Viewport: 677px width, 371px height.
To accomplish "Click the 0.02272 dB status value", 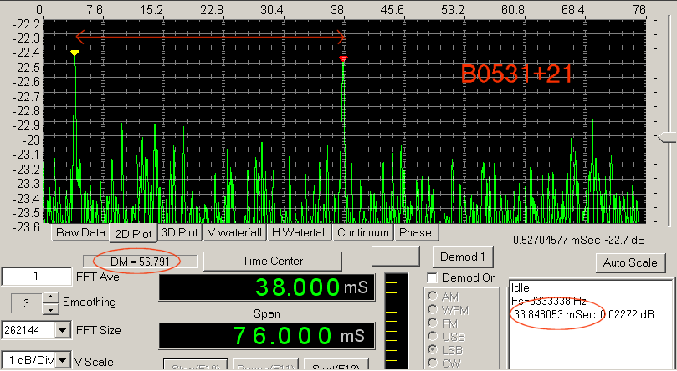I will click(x=628, y=314).
